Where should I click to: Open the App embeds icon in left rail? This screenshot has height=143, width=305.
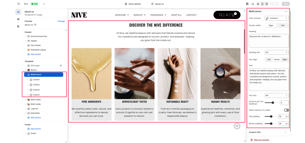(18, 26)
